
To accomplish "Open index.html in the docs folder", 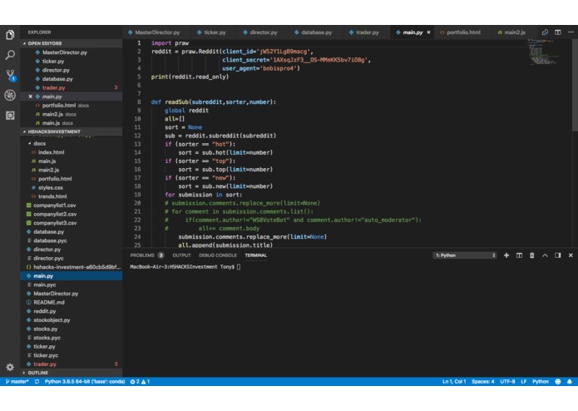I will click(72, 152).
